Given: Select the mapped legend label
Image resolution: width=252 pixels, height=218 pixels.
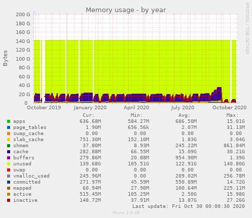Looking at the screenshot, I should point(22,188).
